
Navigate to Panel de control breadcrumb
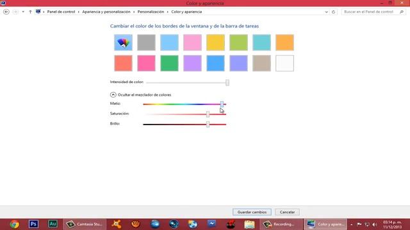pyautogui.click(x=61, y=11)
